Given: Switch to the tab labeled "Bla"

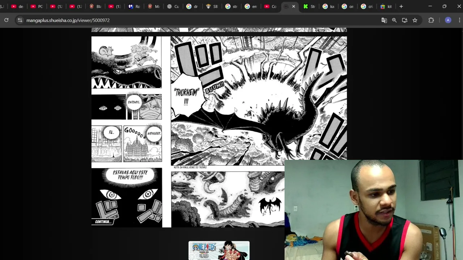Looking at the screenshot, I should tap(95, 6).
